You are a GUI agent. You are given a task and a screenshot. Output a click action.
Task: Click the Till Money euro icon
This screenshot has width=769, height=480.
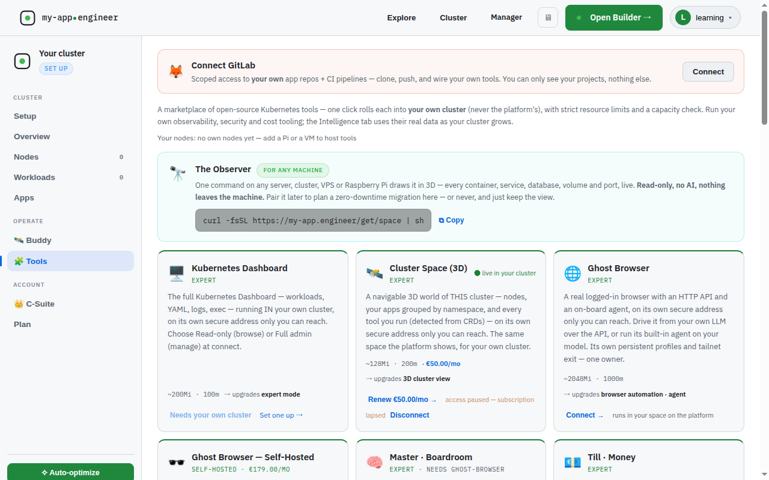pyautogui.click(x=573, y=463)
